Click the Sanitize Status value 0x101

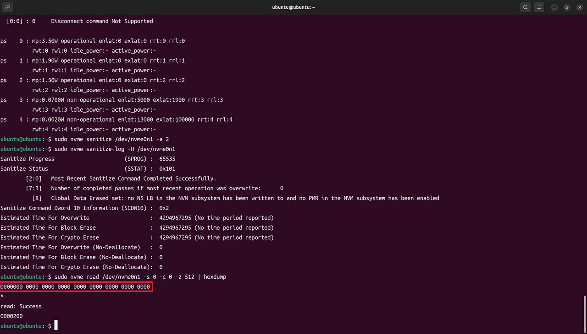pos(167,169)
